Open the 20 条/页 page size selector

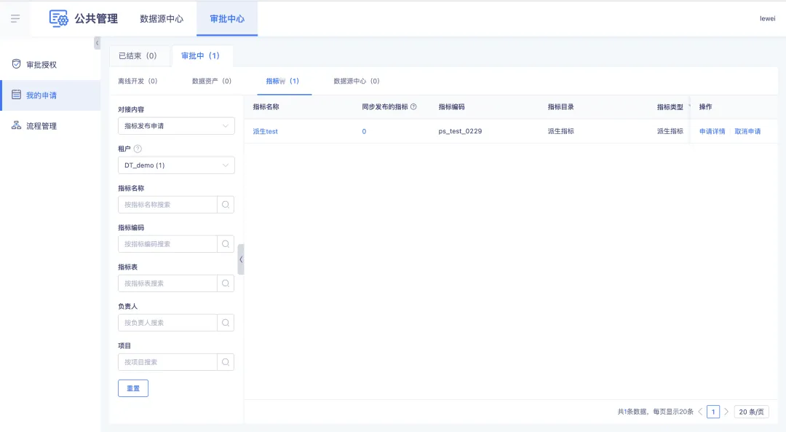[751, 412]
